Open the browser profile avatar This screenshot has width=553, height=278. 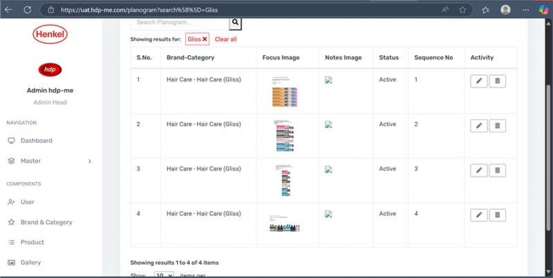[x=505, y=10]
